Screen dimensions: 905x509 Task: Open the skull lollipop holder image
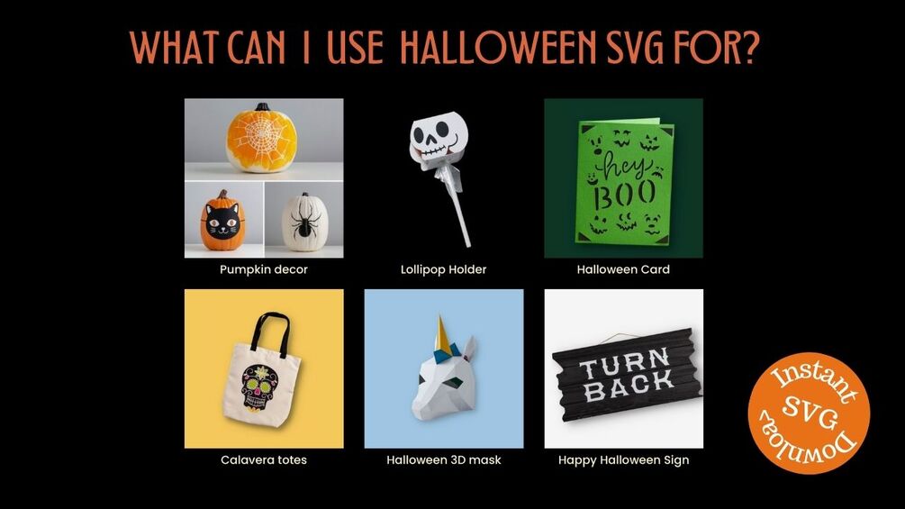click(x=444, y=177)
